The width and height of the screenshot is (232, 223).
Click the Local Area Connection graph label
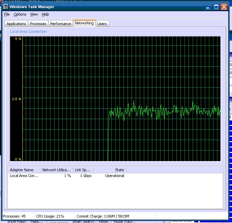[28, 31]
